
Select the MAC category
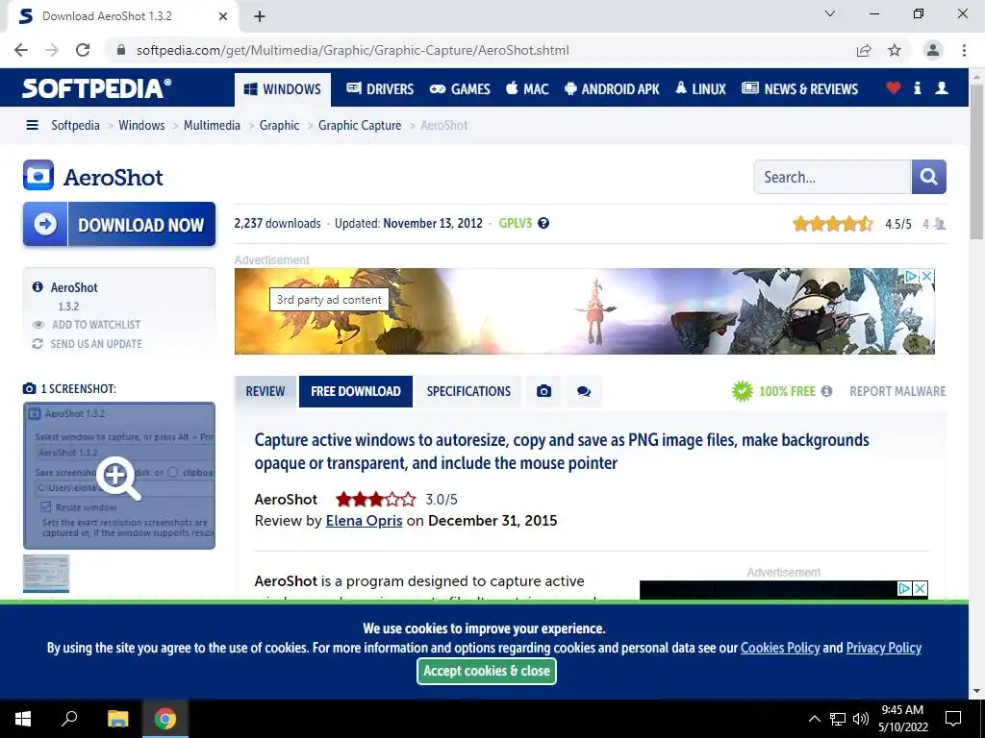pyautogui.click(x=528, y=89)
